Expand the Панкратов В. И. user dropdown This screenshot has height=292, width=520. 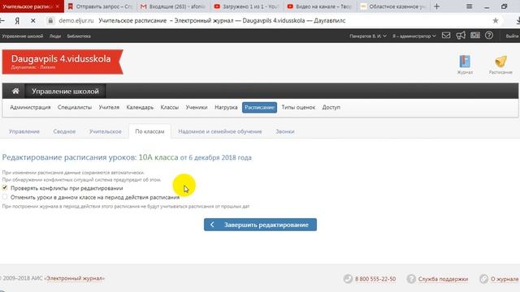click(368, 36)
